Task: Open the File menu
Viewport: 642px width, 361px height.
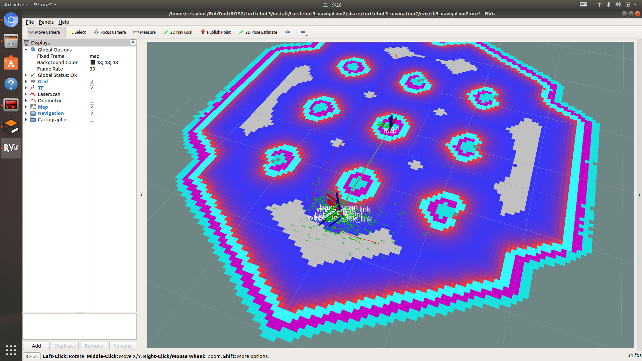Action: pos(30,22)
